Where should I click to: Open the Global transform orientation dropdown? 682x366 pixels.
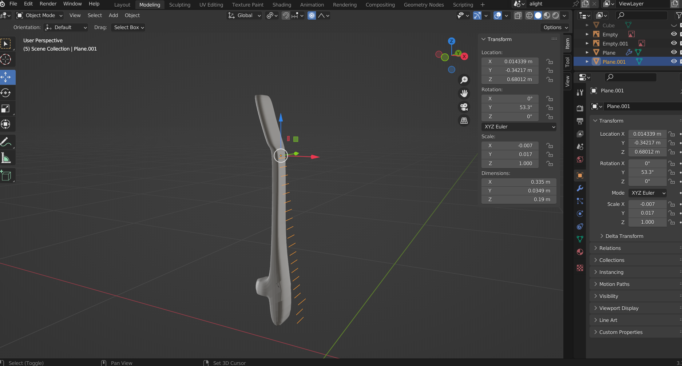(245, 15)
